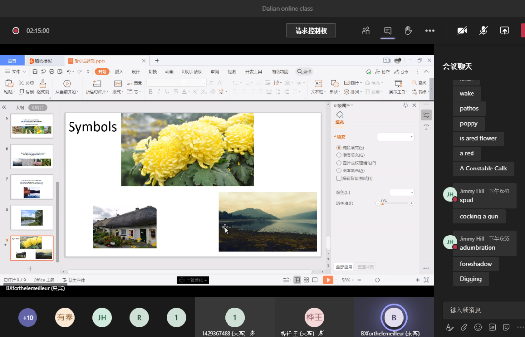Click the 全部应用 apply to all button

click(x=343, y=267)
